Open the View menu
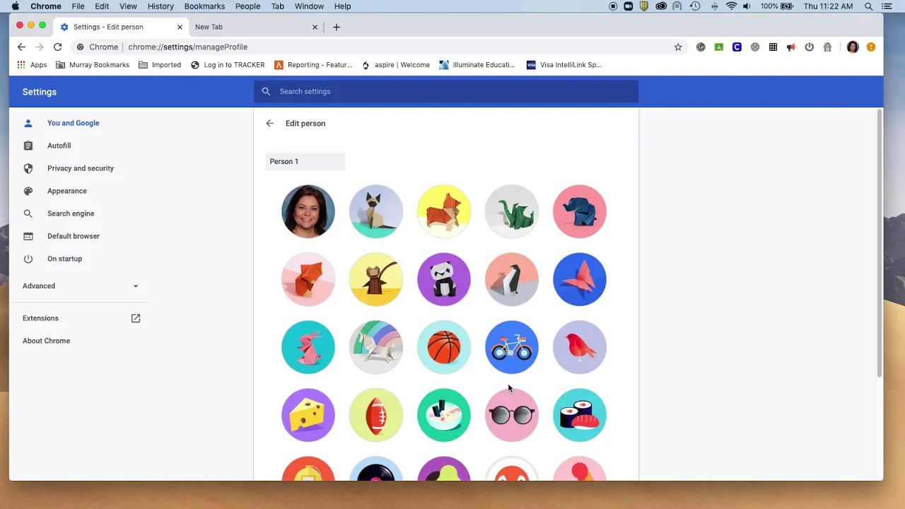The image size is (905, 509). tap(128, 6)
